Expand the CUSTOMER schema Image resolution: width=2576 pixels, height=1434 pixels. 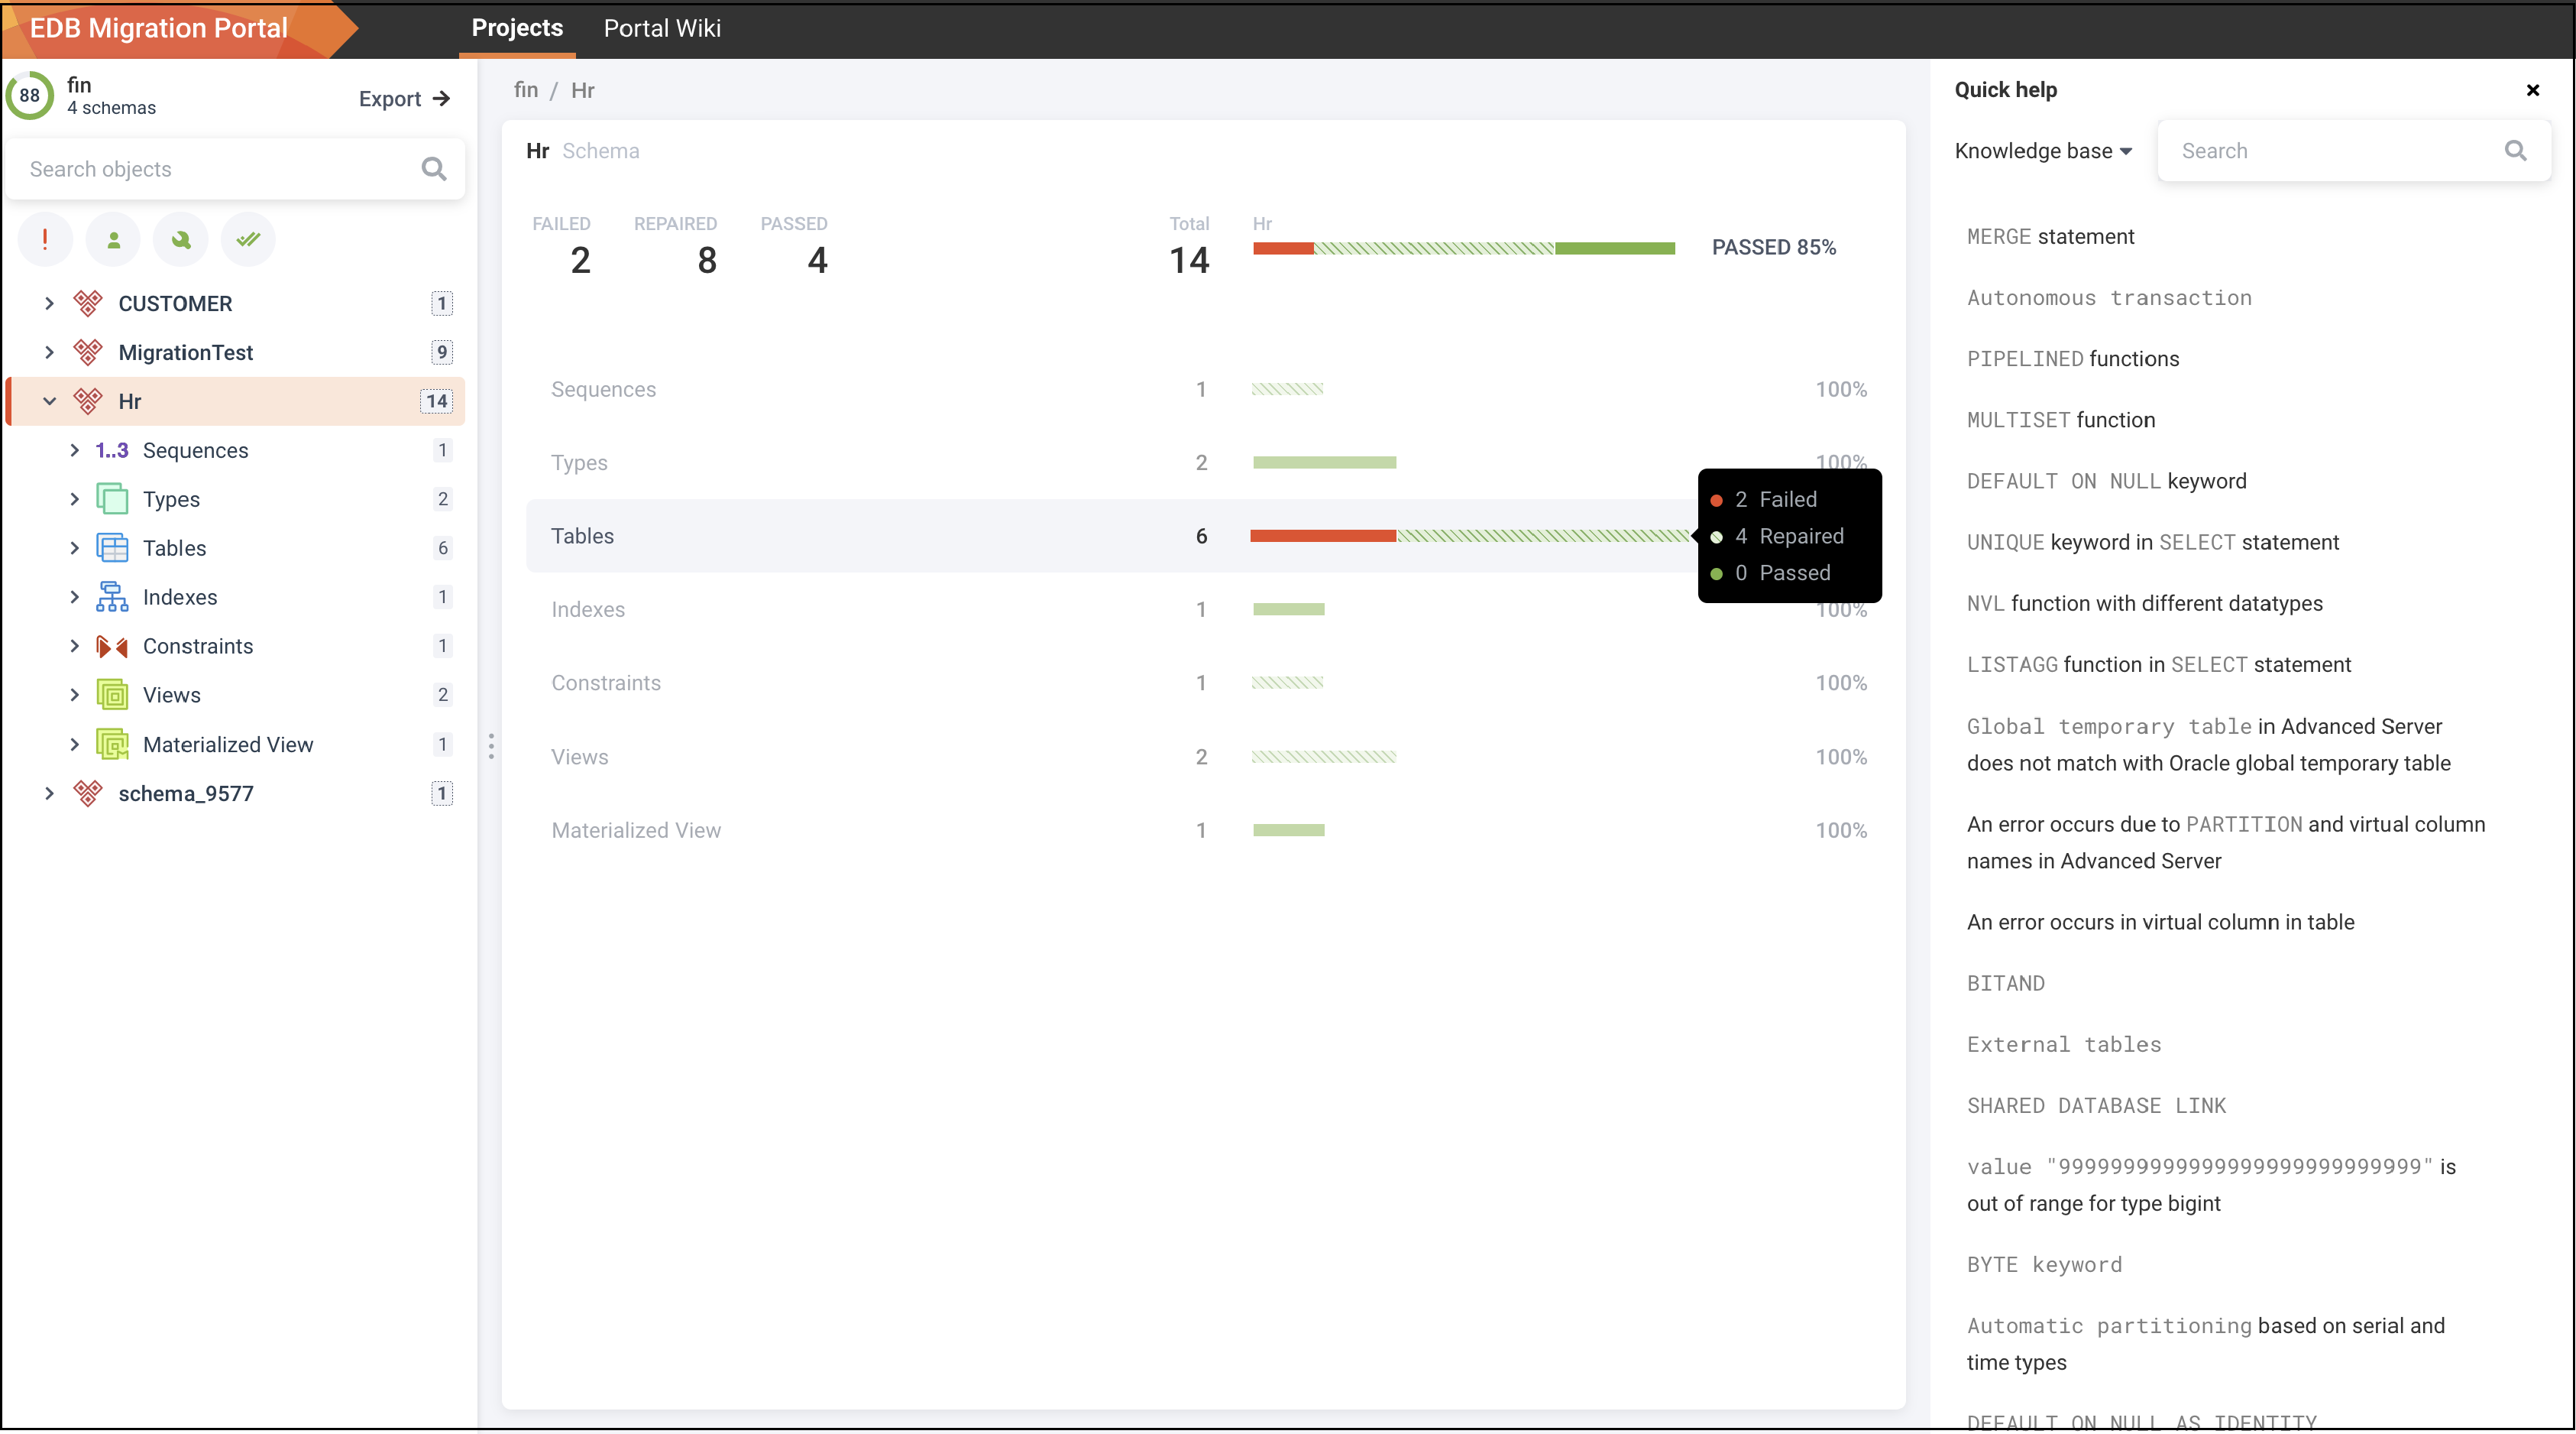(x=49, y=302)
